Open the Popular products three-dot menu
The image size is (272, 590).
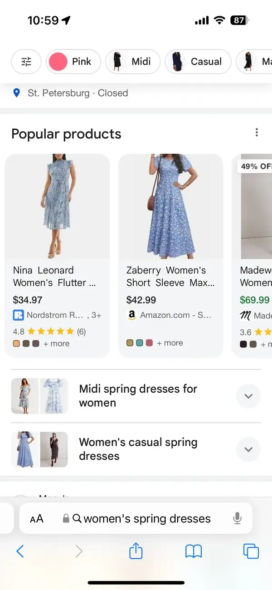pyautogui.click(x=257, y=132)
